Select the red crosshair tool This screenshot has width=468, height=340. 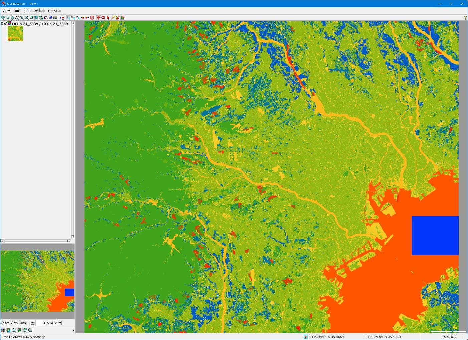click(98, 18)
